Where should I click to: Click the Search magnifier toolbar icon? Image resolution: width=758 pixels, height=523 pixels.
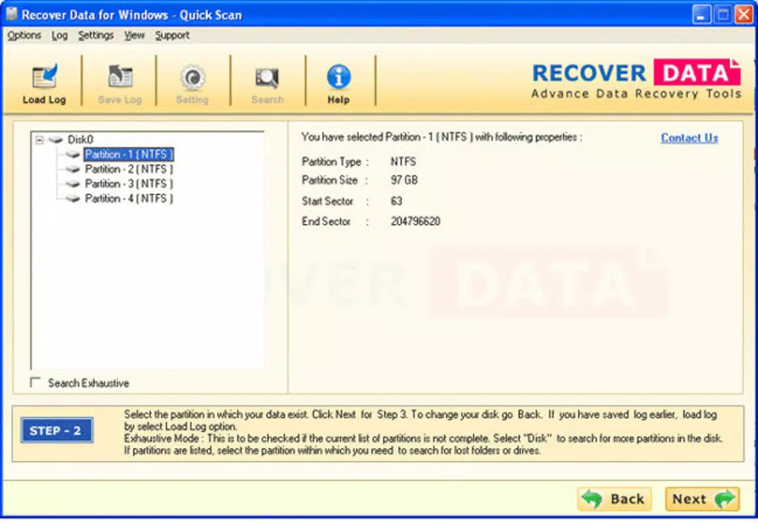coord(267,78)
